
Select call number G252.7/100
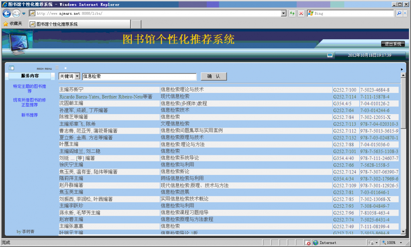[345, 90]
